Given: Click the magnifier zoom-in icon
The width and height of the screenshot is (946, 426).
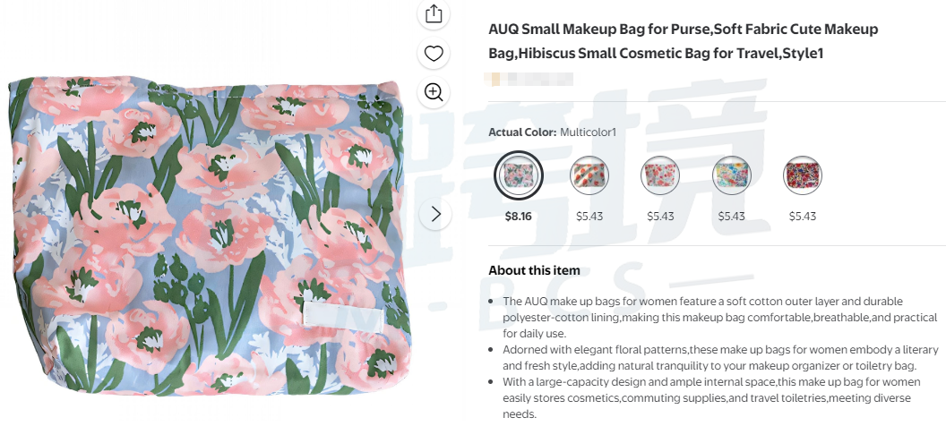Looking at the screenshot, I should 434,91.
